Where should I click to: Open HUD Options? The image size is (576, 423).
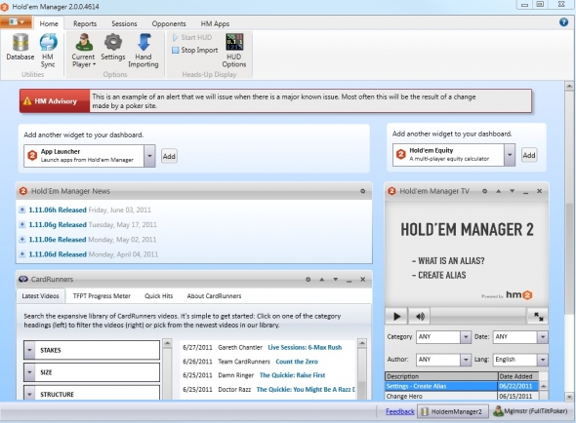coord(234,51)
